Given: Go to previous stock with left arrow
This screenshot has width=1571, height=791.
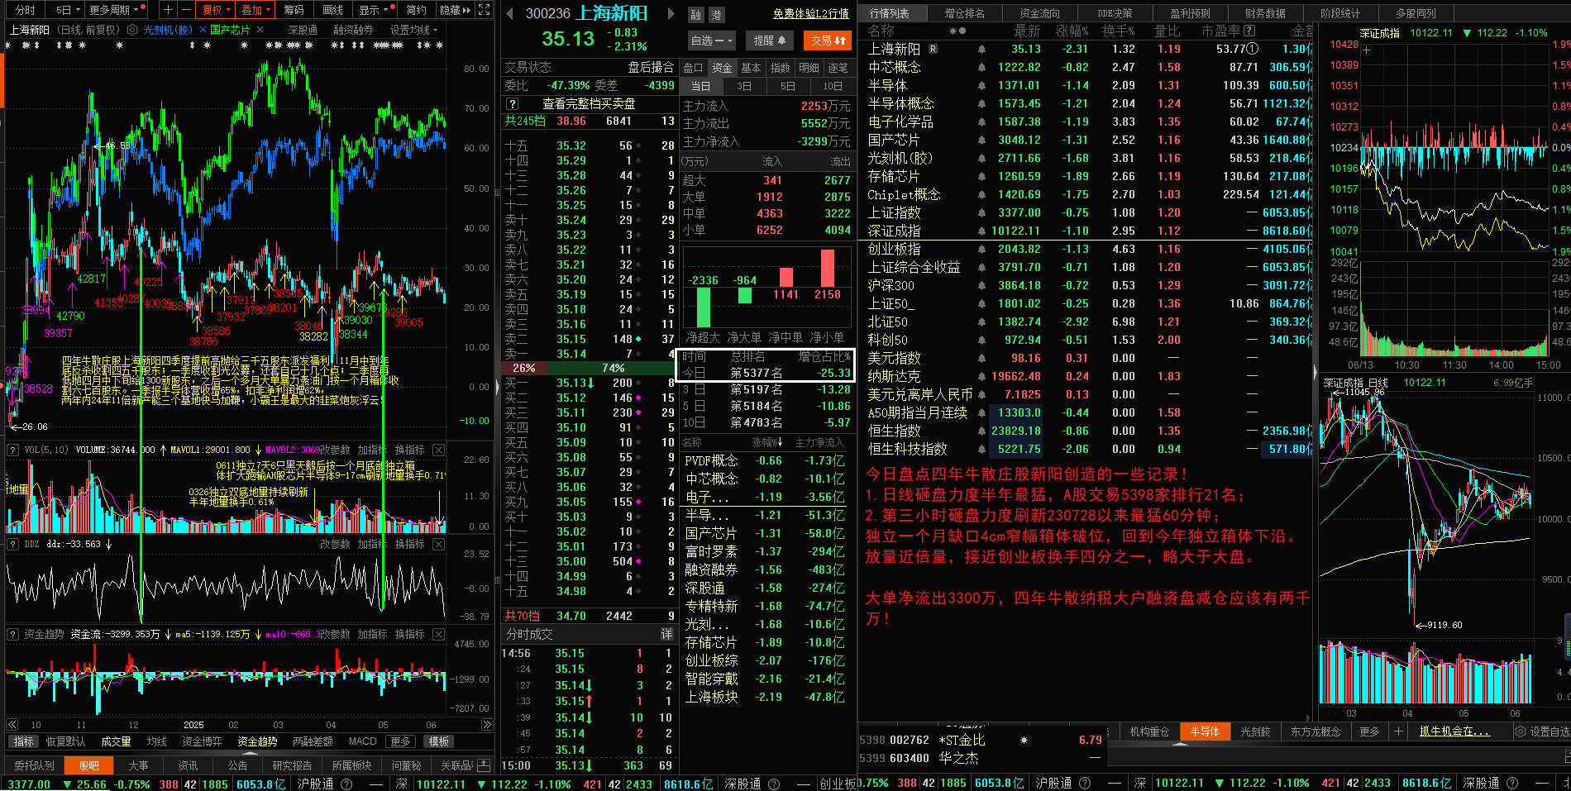Looking at the screenshot, I should click(509, 14).
